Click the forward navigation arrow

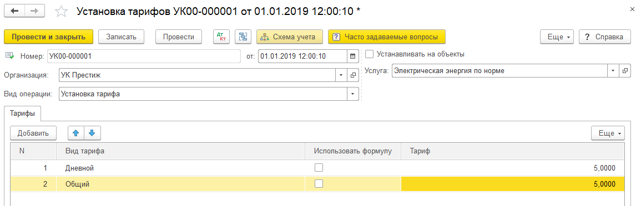coord(34,11)
